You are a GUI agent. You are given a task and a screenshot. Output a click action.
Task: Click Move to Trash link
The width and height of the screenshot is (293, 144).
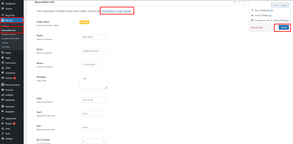tap(257, 27)
